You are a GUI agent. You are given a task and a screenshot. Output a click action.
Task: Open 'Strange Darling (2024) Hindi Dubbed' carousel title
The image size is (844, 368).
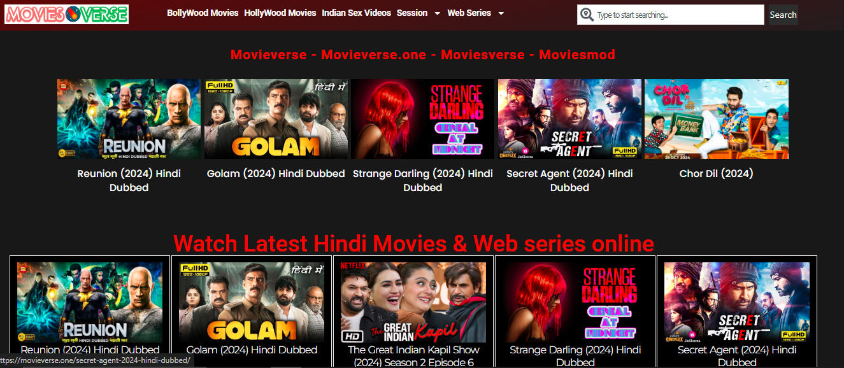422,180
